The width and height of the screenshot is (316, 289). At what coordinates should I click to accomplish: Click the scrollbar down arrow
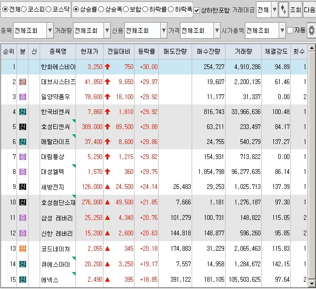pyautogui.click(x=312, y=283)
